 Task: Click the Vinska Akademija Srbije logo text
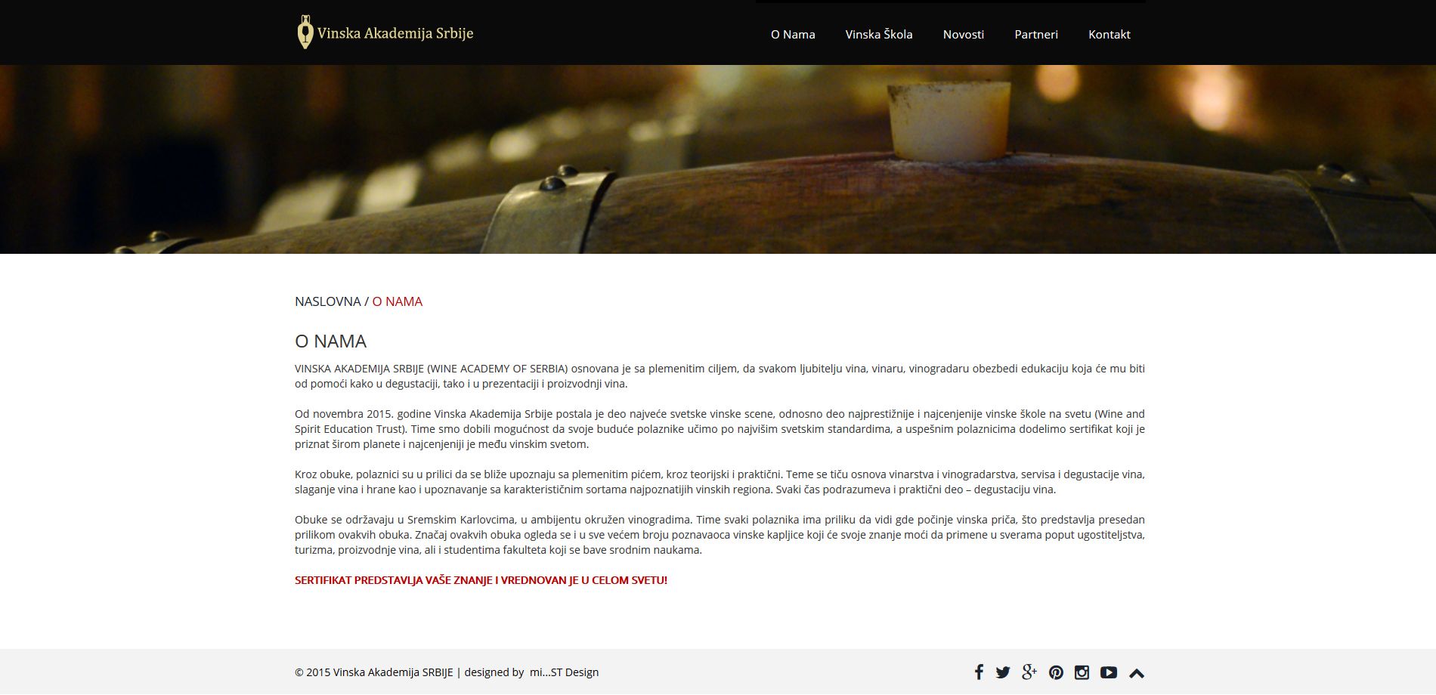395,33
